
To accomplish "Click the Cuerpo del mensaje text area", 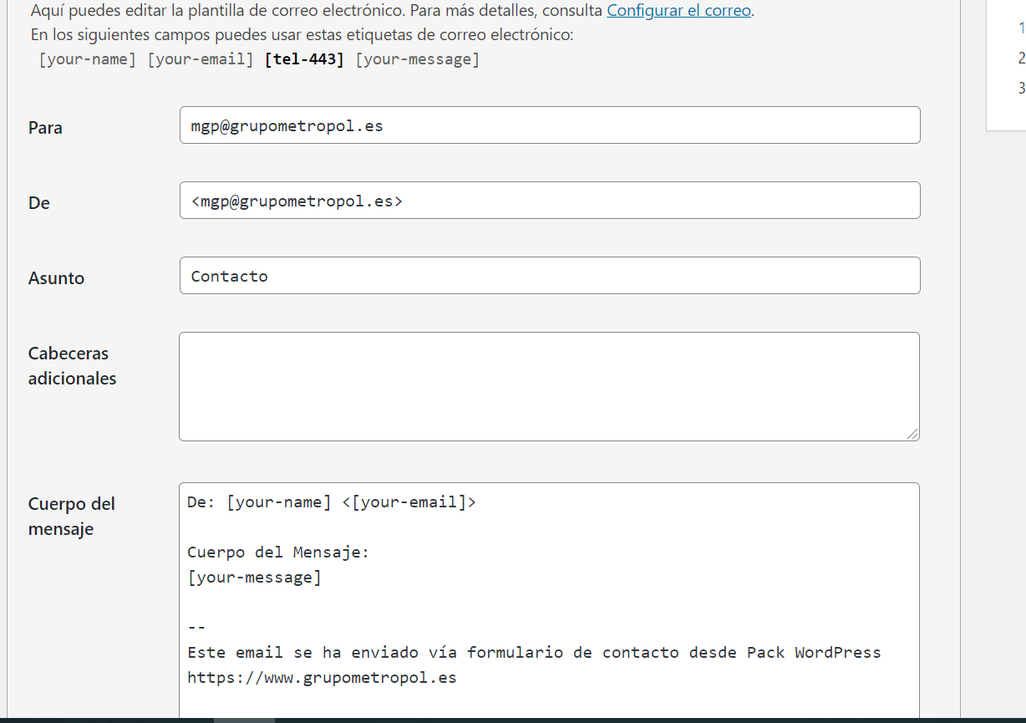I will [x=550, y=602].
